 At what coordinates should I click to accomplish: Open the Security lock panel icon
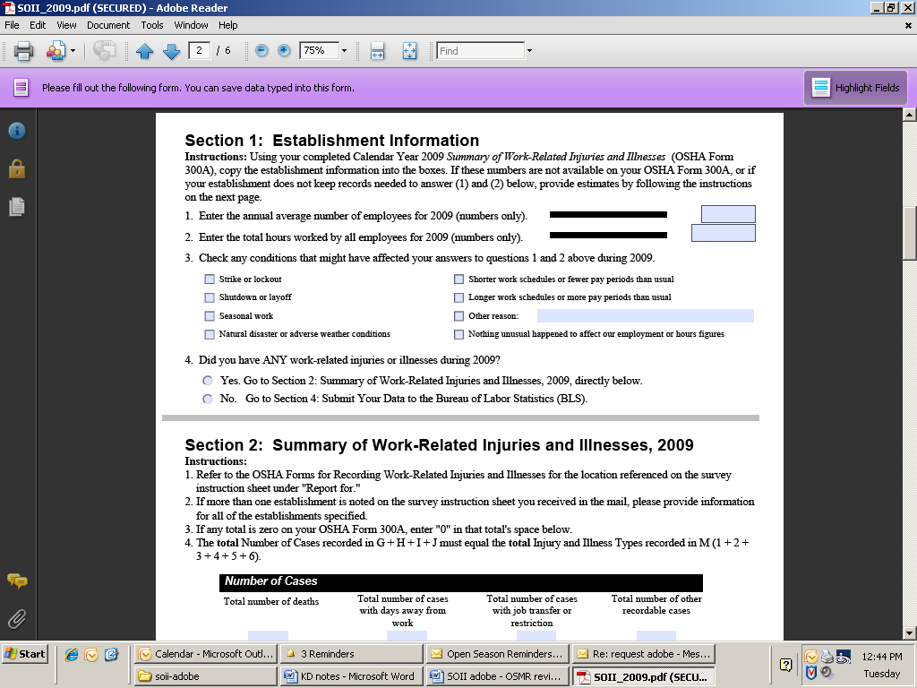point(16,168)
